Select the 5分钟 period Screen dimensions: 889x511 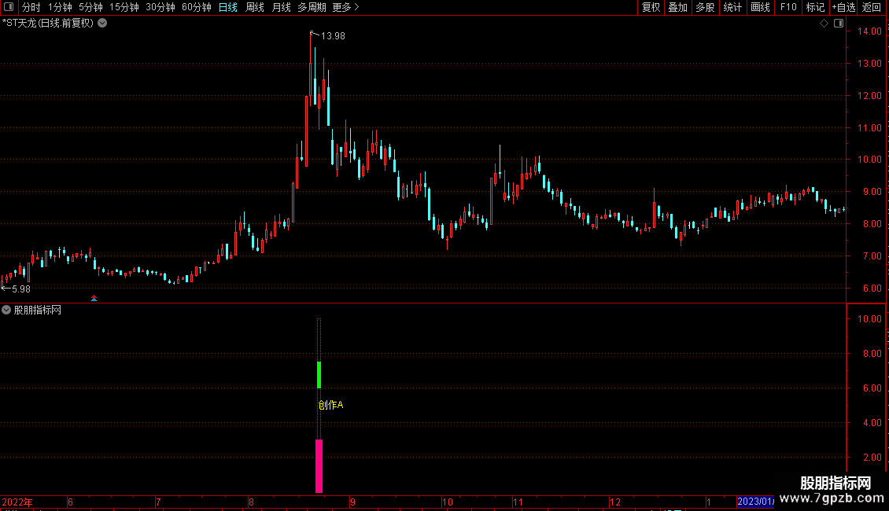tap(90, 7)
